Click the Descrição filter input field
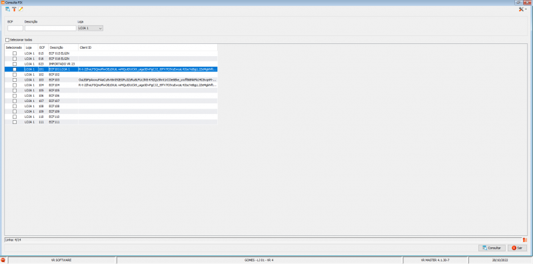The height and width of the screenshot is (264, 533). click(x=51, y=28)
